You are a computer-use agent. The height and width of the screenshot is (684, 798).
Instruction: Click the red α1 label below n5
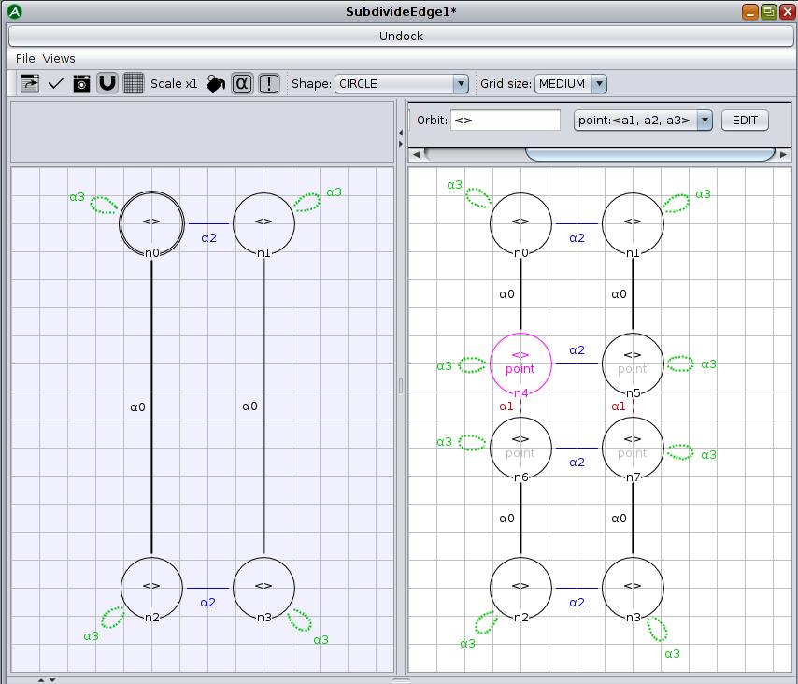pyautogui.click(x=619, y=406)
